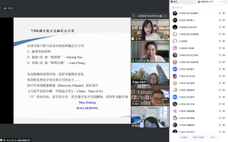Click the 解除全体静音 button

(199, 137)
